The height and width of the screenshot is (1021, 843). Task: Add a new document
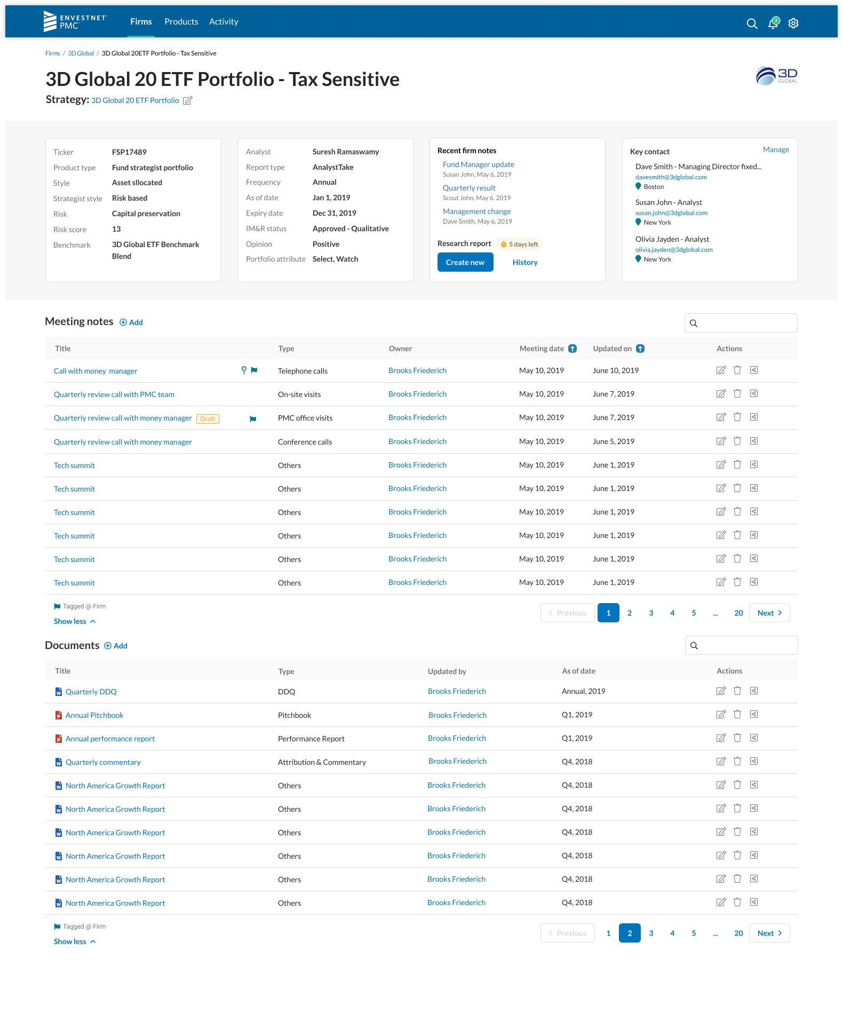tap(116, 646)
